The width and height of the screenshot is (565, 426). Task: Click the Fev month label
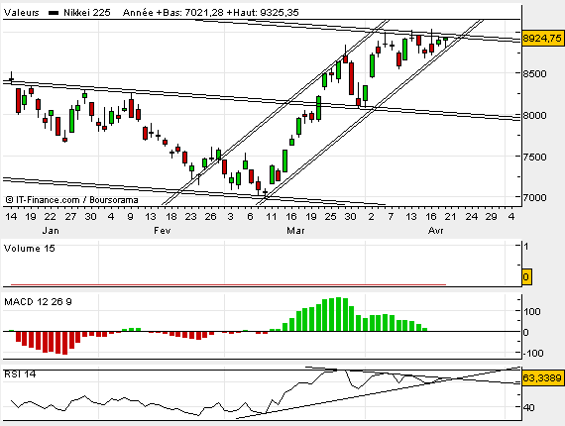163,231
